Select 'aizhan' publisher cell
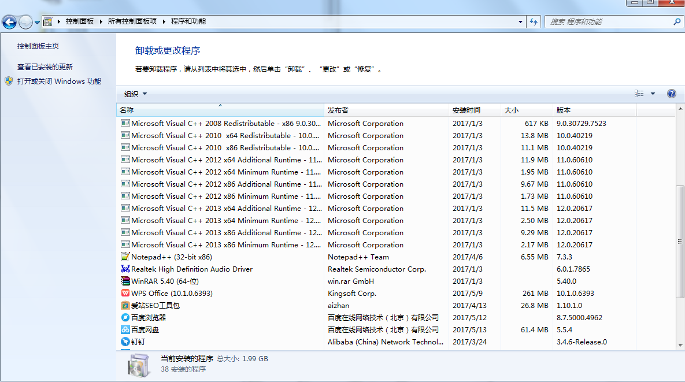This screenshot has width=685, height=382. pos(339,306)
